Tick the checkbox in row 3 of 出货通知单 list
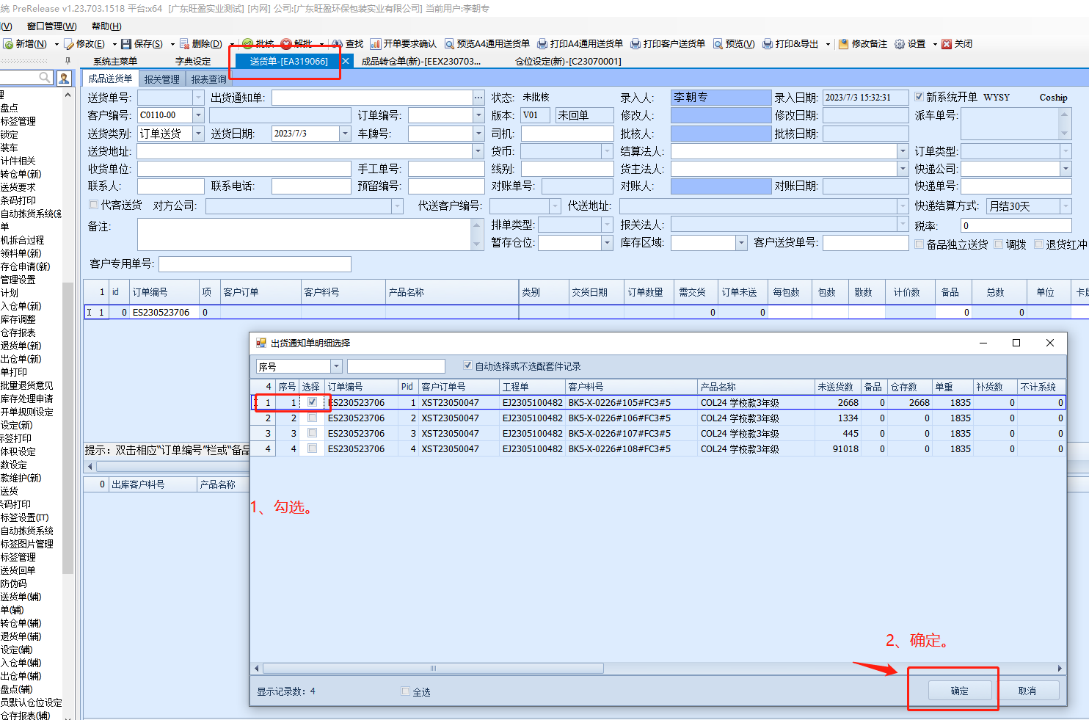Image resolution: width=1089 pixels, height=720 pixels. 312,433
